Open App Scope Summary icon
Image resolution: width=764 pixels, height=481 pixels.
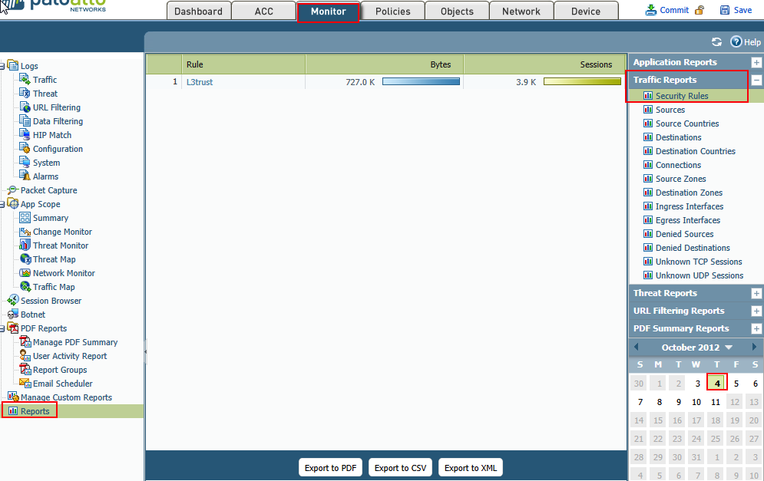[25, 218]
